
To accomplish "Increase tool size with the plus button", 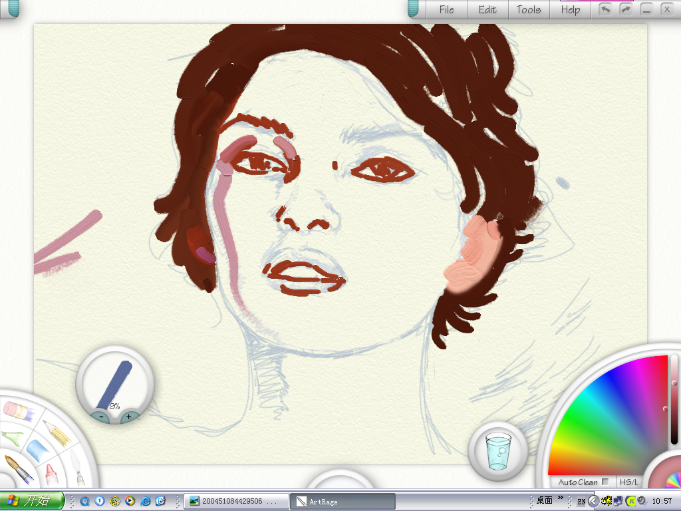I will [128, 417].
